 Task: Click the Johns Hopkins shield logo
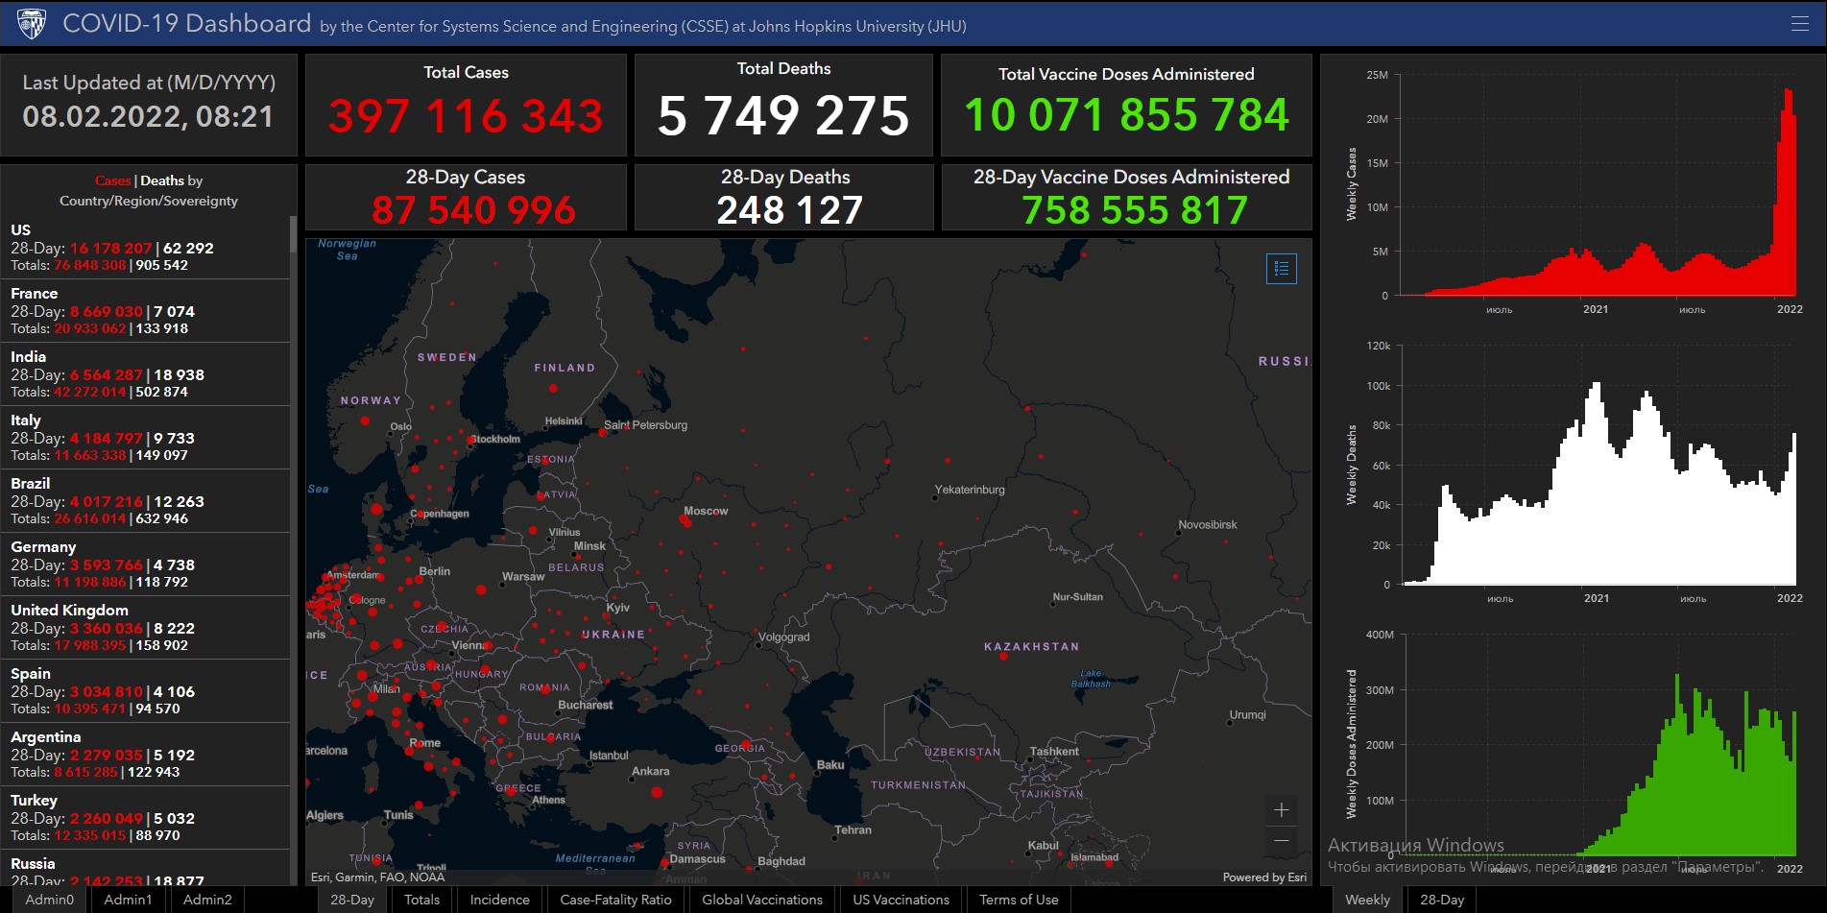32,24
